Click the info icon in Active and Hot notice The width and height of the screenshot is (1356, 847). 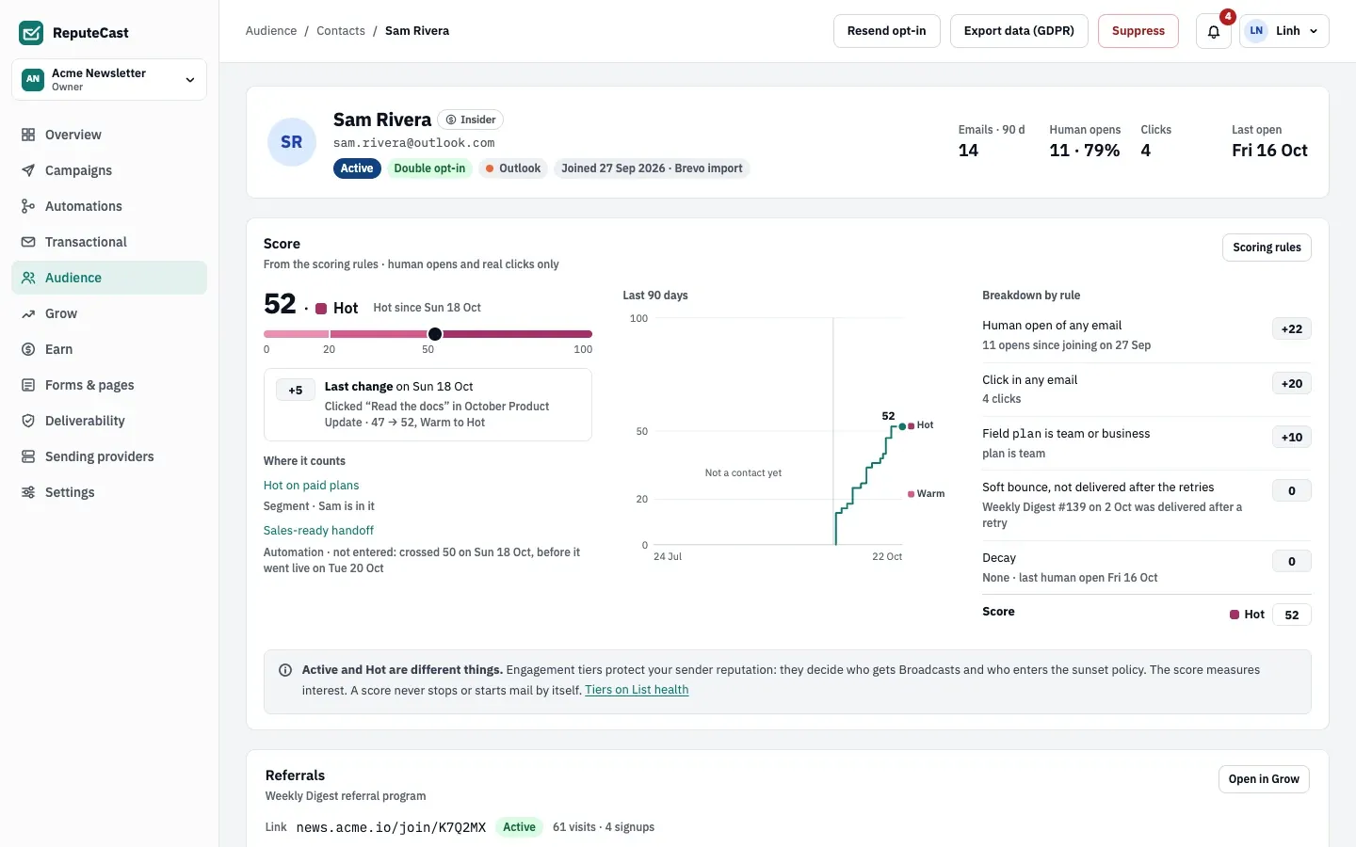(285, 670)
